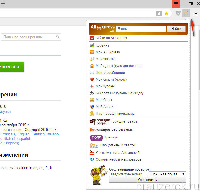Click the AliExpress tool logo
The width and height of the screenshot is (200, 191).
coord(103,28)
